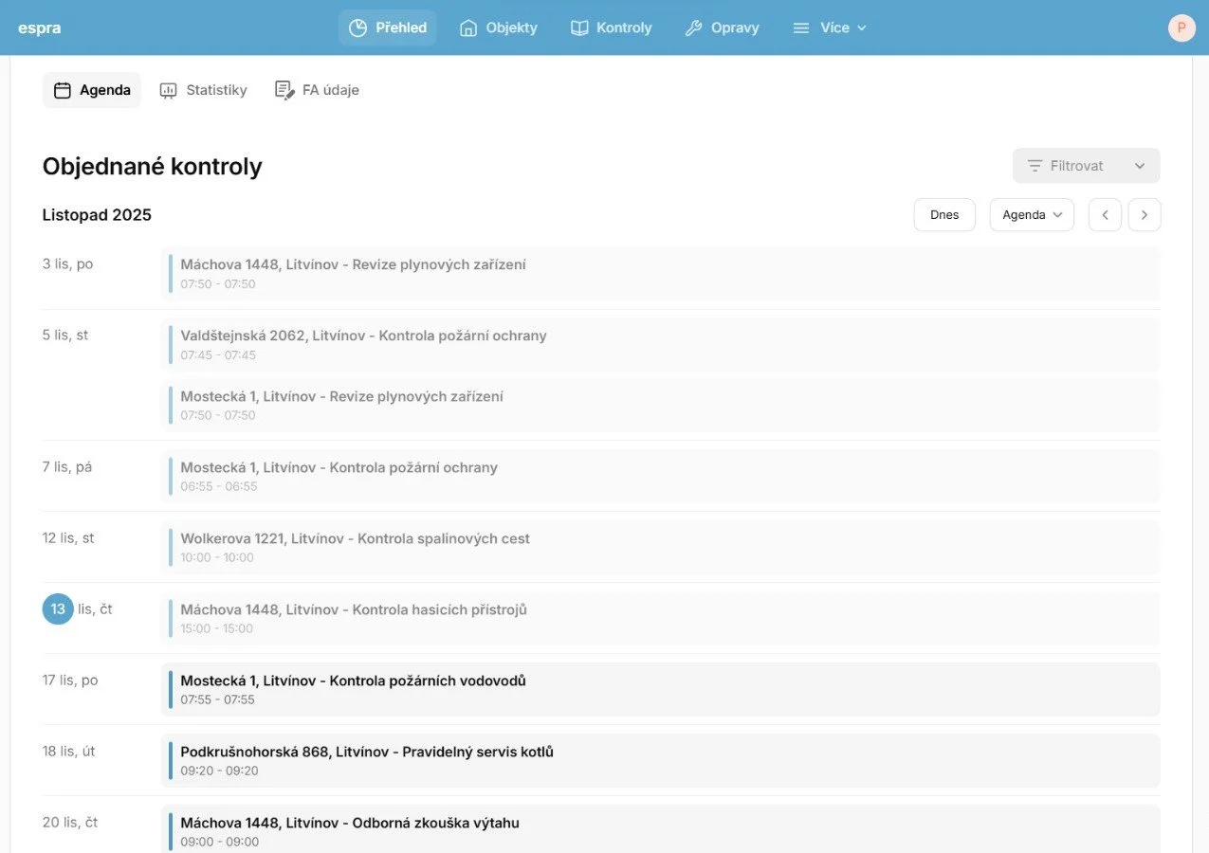Click the 3 lis, po date label
This screenshot has height=853, width=1209.
(67, 263)
